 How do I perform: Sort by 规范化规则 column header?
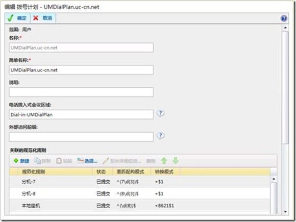[x=55, y=171]
